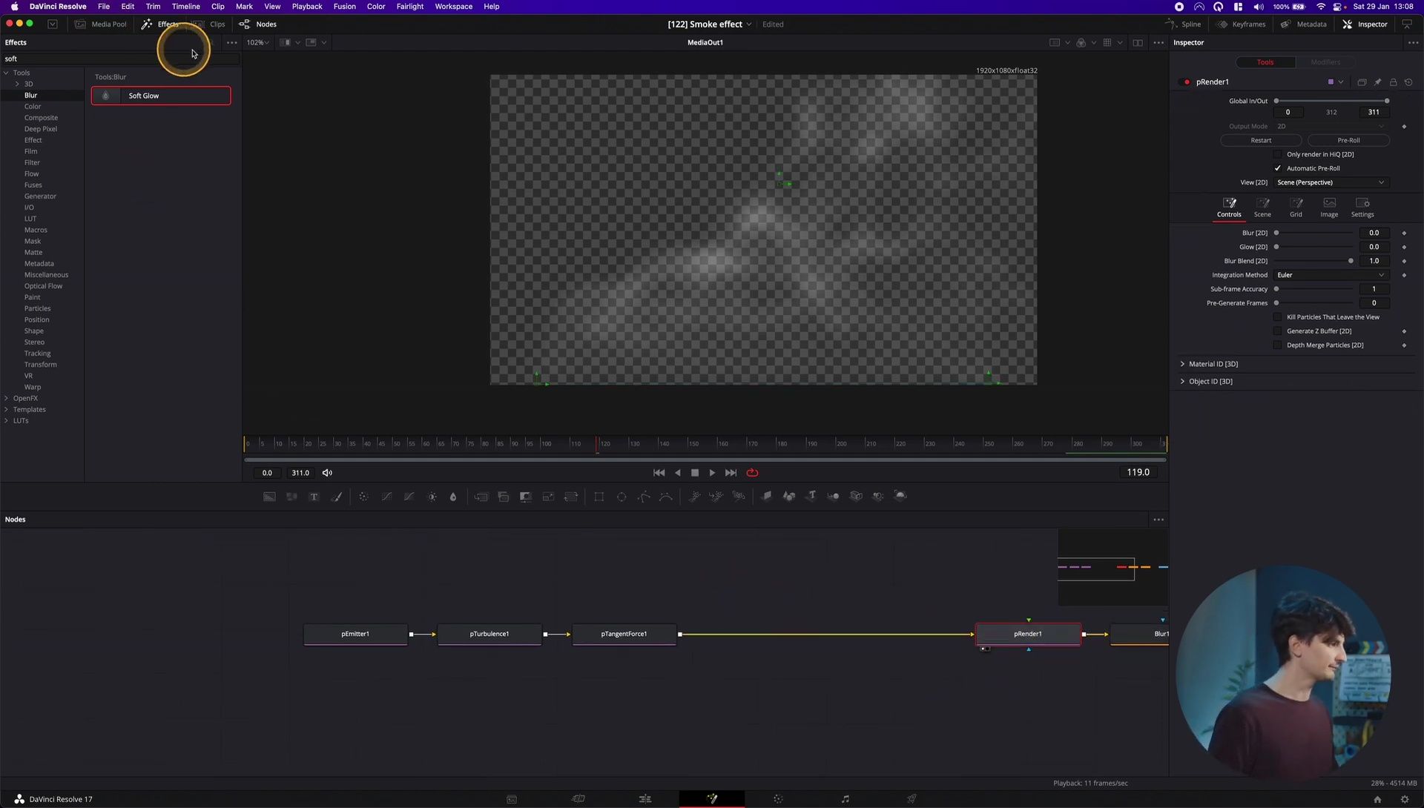Open the Deliver page rocket icon

point(912,799)
